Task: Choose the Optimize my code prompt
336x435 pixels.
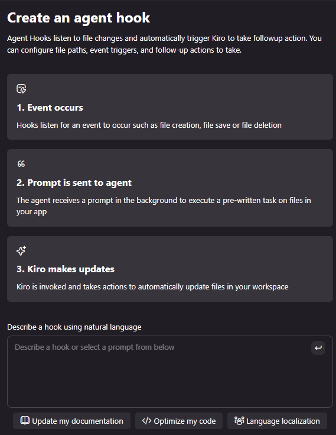Action: pos(179,421)
